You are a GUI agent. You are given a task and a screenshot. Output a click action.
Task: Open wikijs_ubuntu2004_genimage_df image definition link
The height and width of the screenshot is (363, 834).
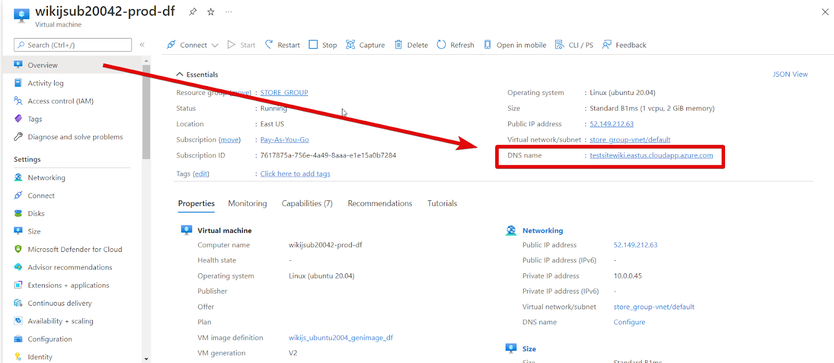click(341, 338)
